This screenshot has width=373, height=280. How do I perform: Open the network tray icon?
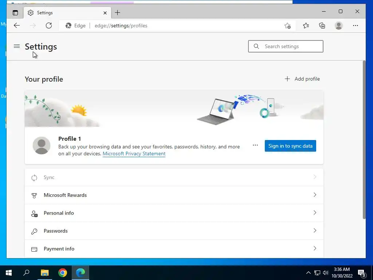(x=317, y=273)
